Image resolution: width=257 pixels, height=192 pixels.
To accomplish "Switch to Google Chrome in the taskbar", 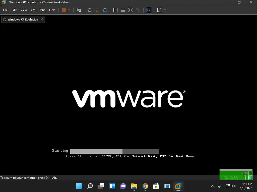I will (x=145, y=186).
